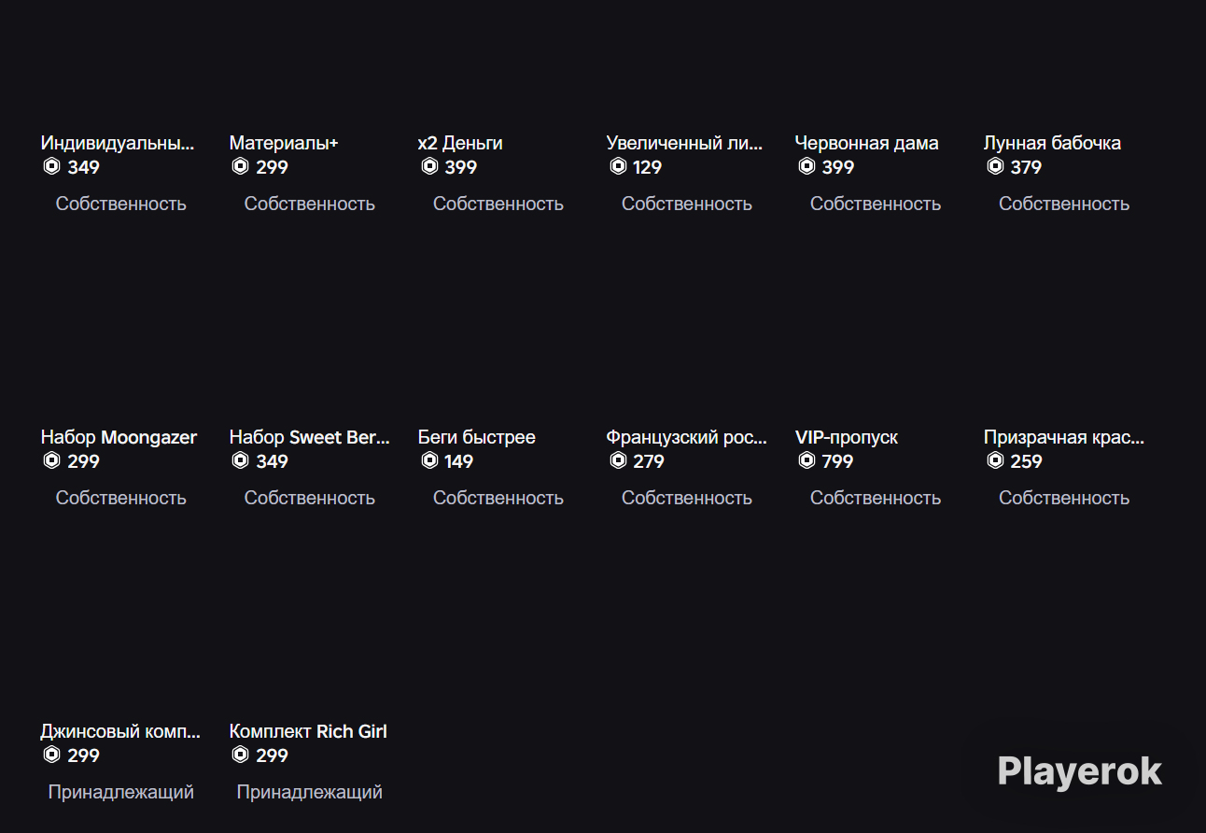Click Robux coin icon under Лунная бабочка
The width and height of the screenshot is (1206, 833).
tap(995, 166)
